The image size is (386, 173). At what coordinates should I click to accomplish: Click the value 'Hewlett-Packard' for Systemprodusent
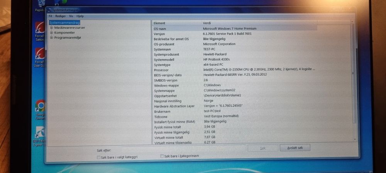[215, 54]
